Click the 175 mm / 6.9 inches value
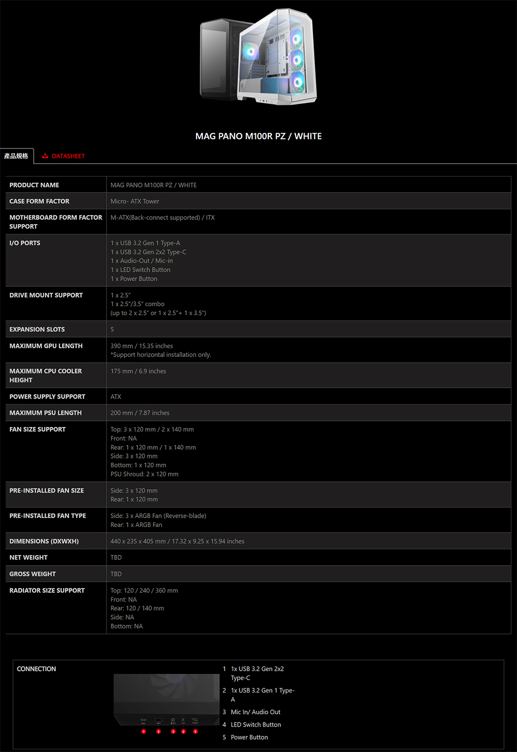This screenshot has height=752, width=517. coord(138,371)
